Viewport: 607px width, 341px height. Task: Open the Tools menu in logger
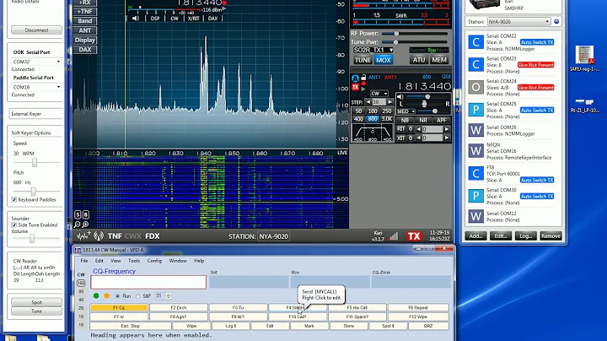[x=134, y=261]
